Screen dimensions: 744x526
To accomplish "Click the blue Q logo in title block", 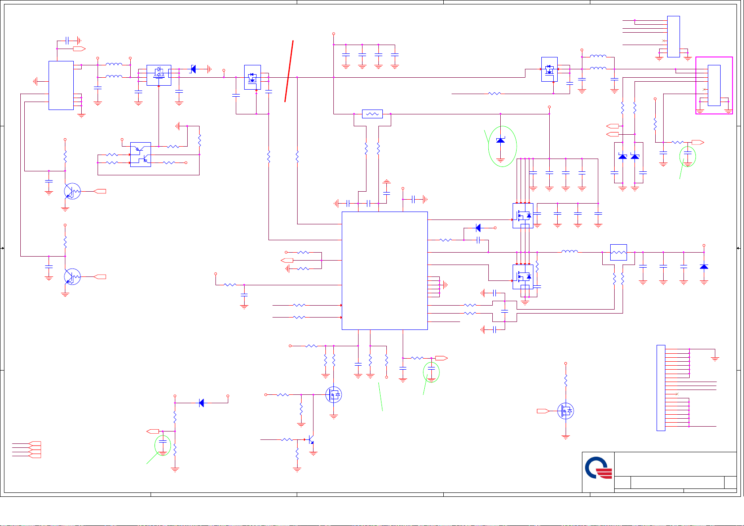I will pyautogui.click(x=598, y=468).
